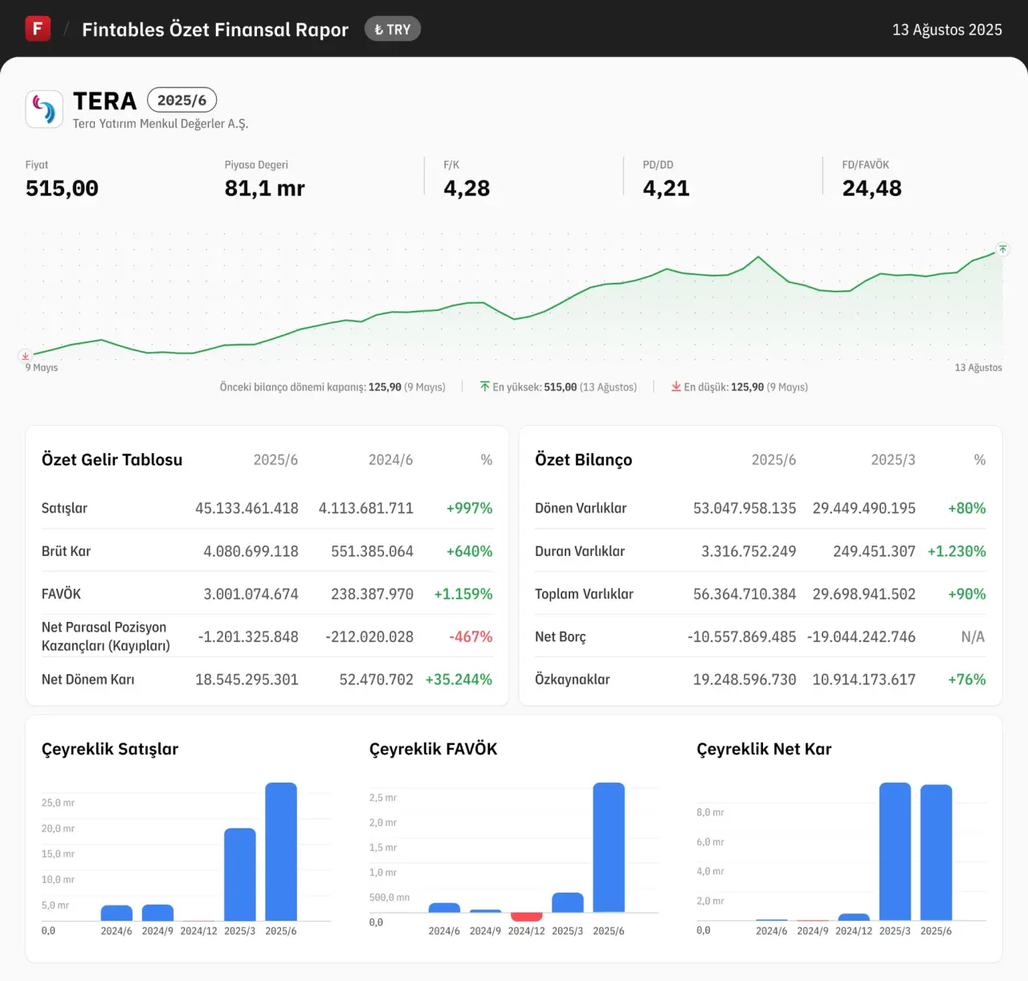Click the red Fintables F logo

[38, 29]
